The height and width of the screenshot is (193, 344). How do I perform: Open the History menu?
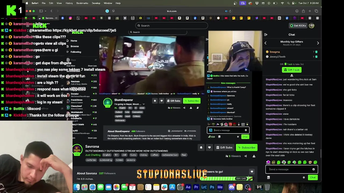click(69, 3)
